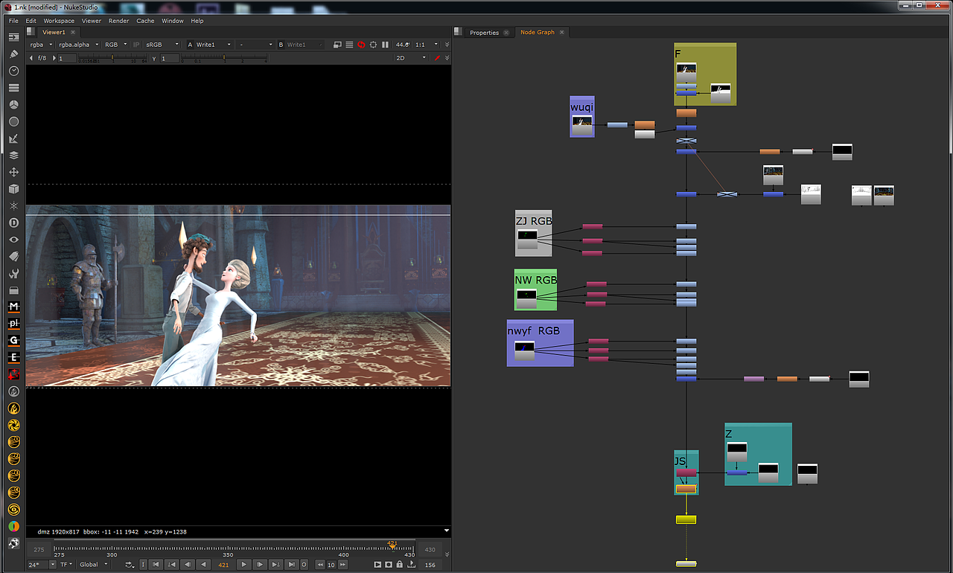Open the Channel nodes menu (stacked lines icon)

pos(13,88)
